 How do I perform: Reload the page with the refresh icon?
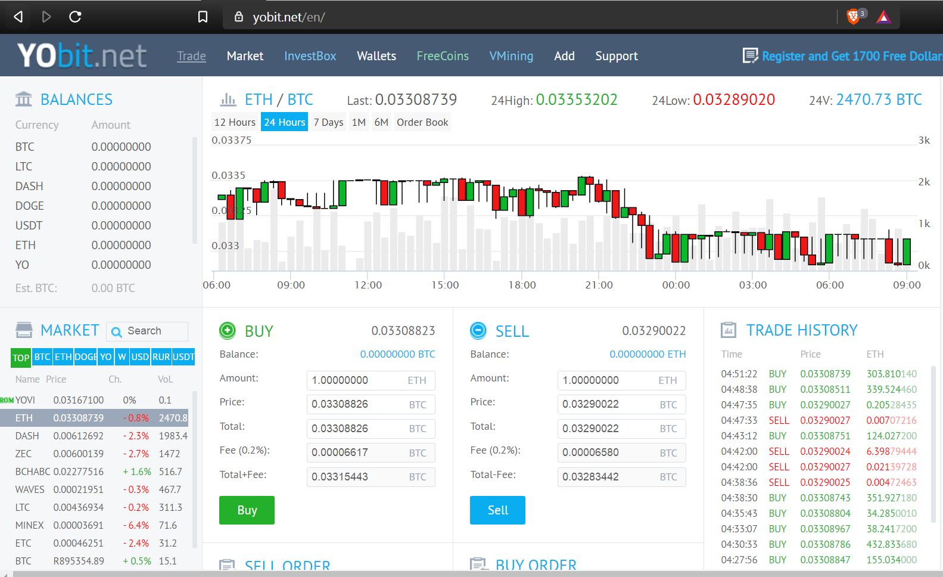click(x=75, y=17)
